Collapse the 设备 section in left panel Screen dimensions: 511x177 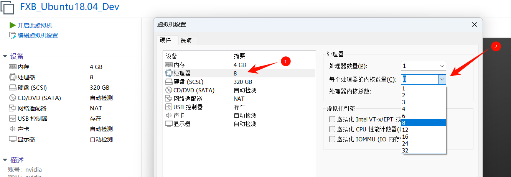click(x=5, y=56)
